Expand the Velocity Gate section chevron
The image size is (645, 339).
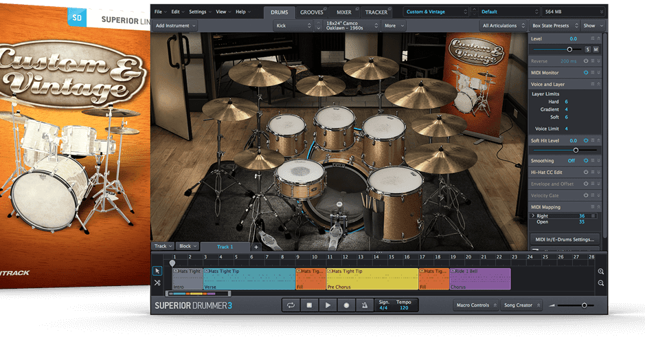click(598, 195)
